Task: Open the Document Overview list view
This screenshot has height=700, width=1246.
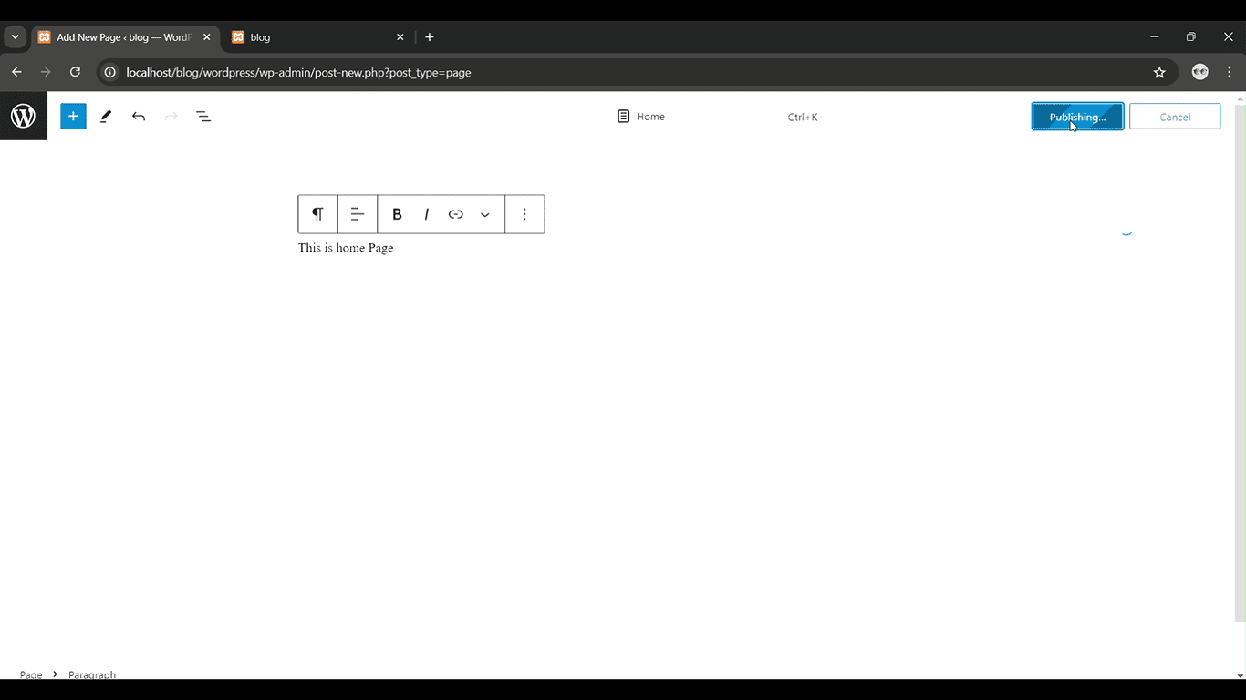Action: [203, 117]
